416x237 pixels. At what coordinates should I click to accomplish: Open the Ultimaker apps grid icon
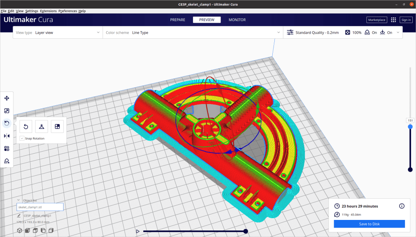(393, 20)
